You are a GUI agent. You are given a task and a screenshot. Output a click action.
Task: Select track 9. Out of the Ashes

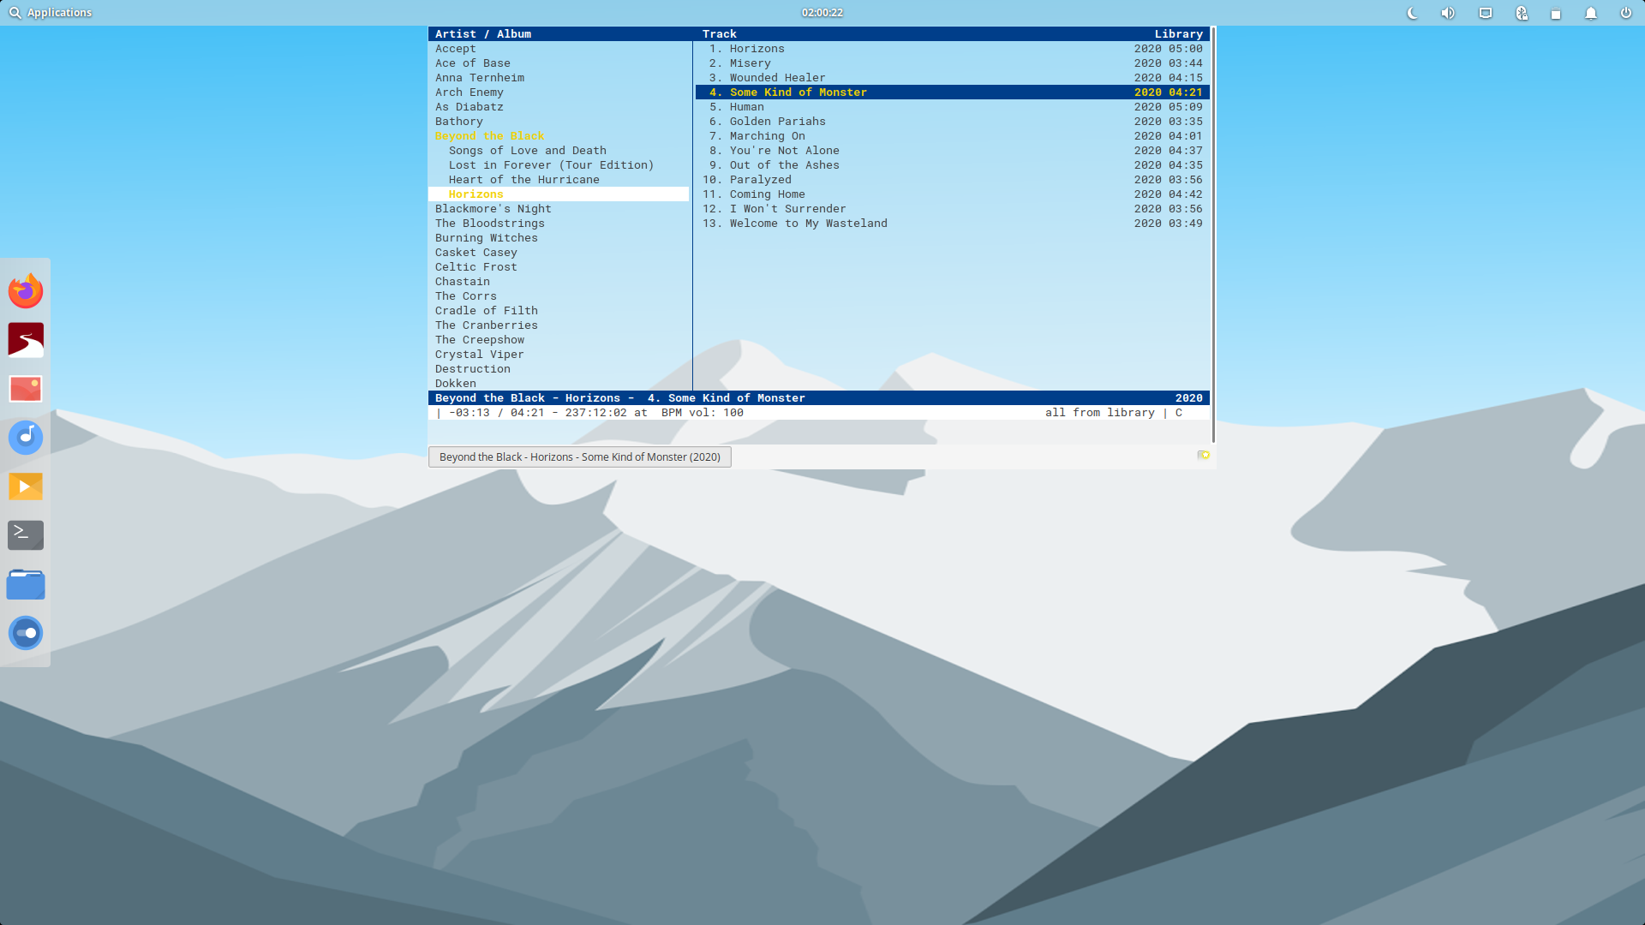click(953, 165)
